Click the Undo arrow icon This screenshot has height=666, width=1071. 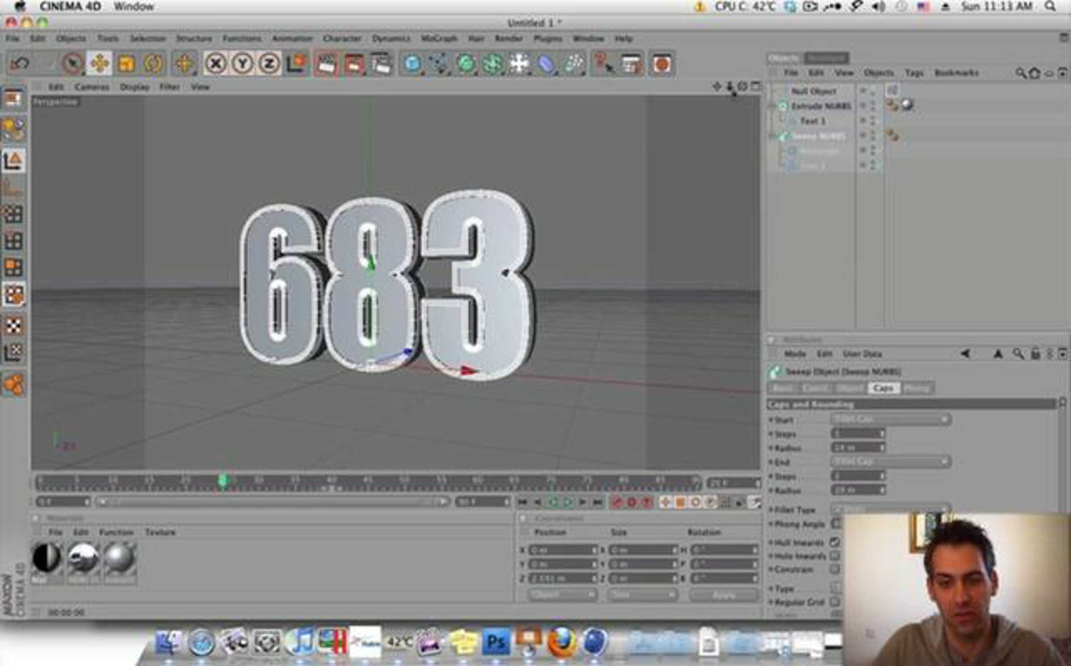20,63
